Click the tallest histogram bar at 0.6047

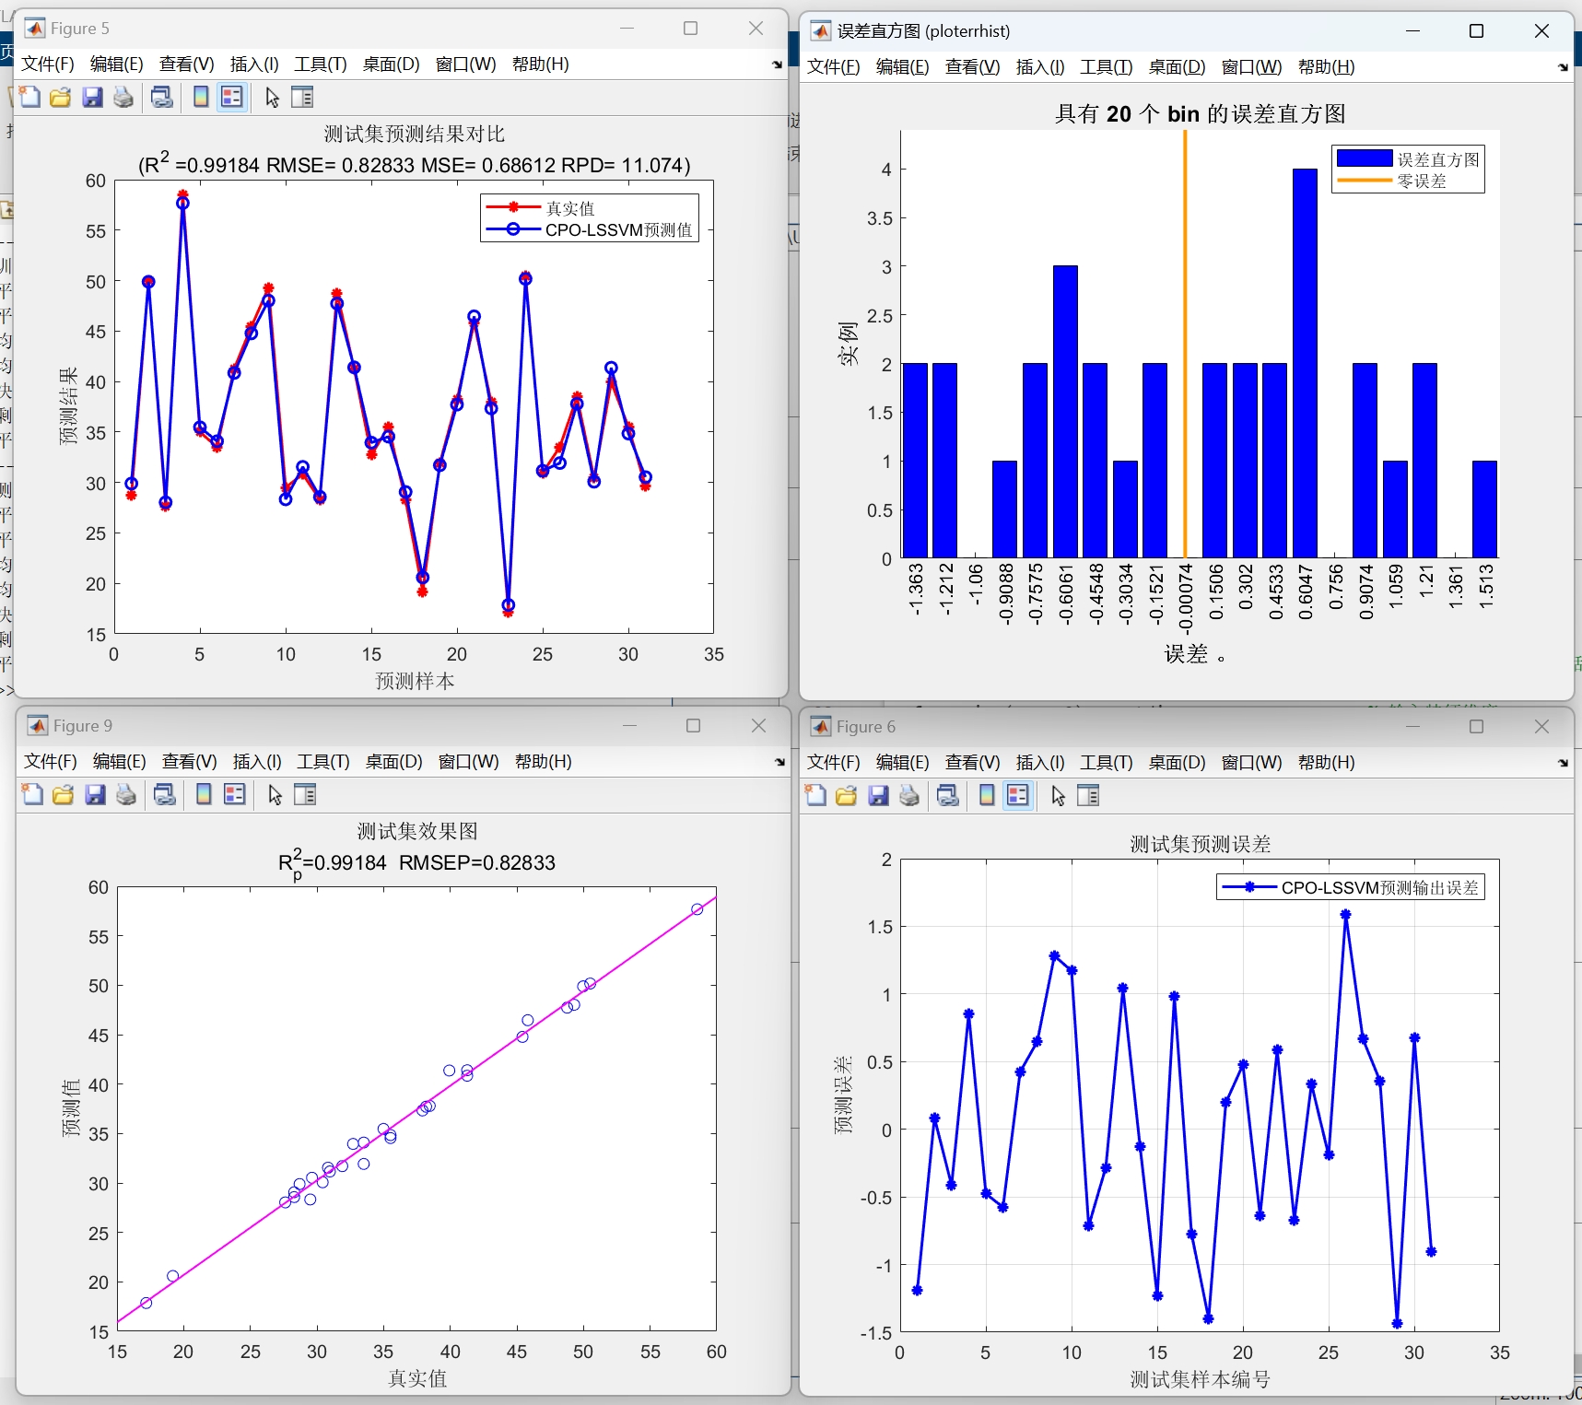tap(1305, 363)
